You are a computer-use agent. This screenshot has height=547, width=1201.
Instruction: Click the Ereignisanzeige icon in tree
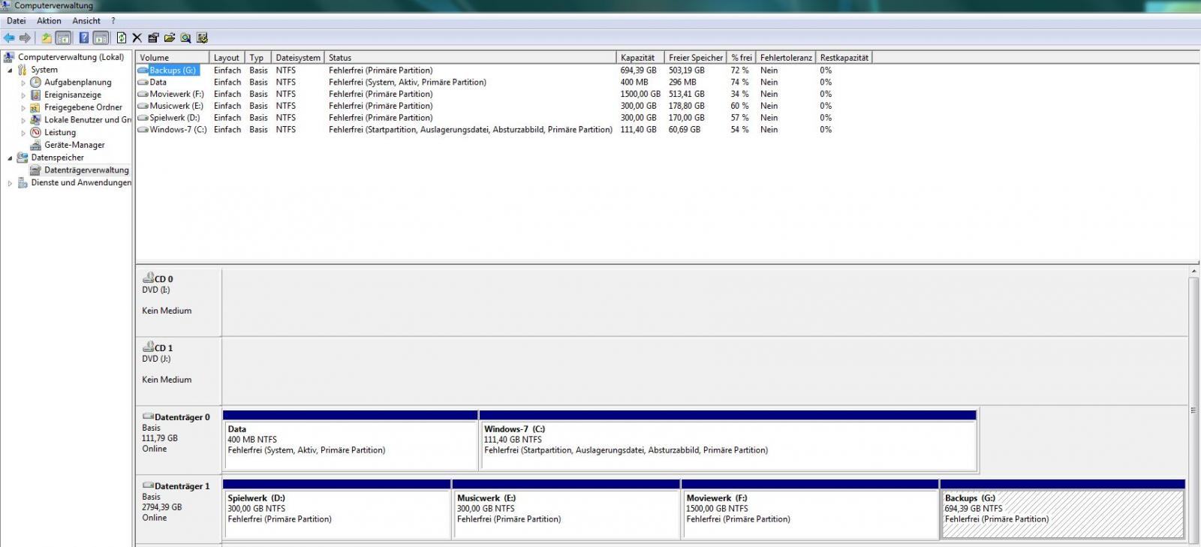click(35, 95)
